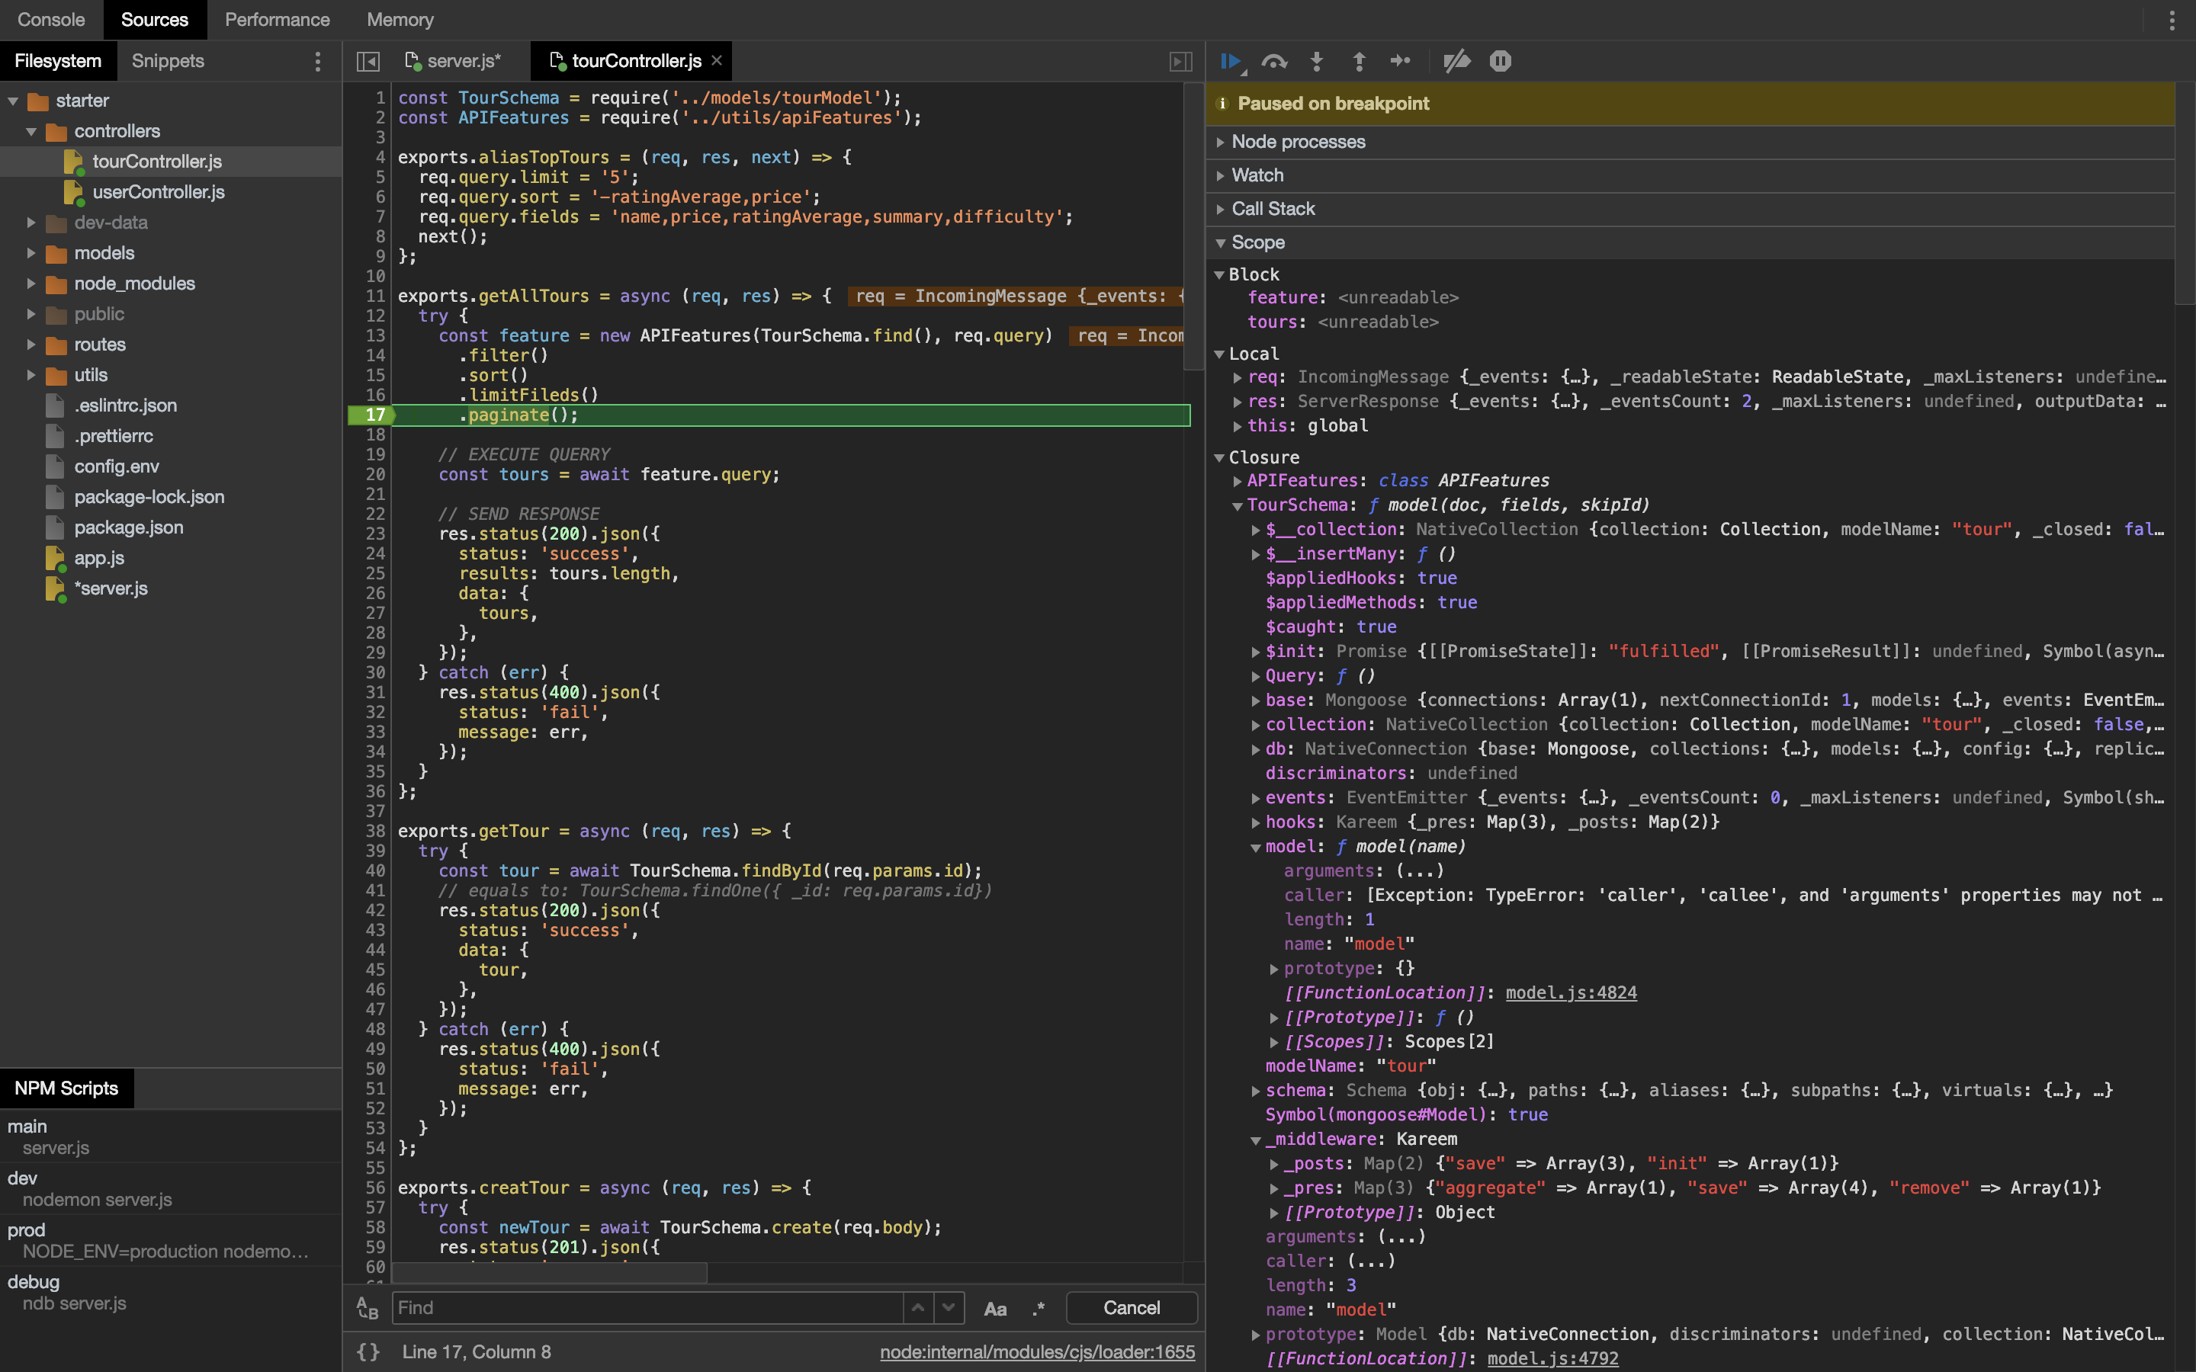Image resolution: width=2196 pixels, height=1372 pixels.
Task: Deactivate breakpoints icon
Action: tap(1456, 61)
